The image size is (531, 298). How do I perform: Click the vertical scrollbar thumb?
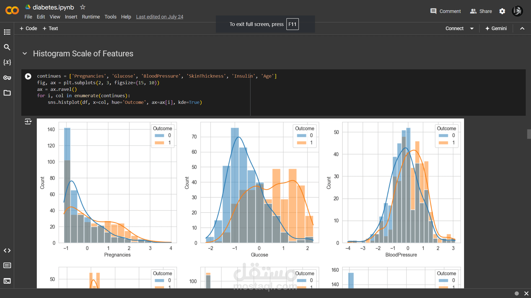click(529, 134)
